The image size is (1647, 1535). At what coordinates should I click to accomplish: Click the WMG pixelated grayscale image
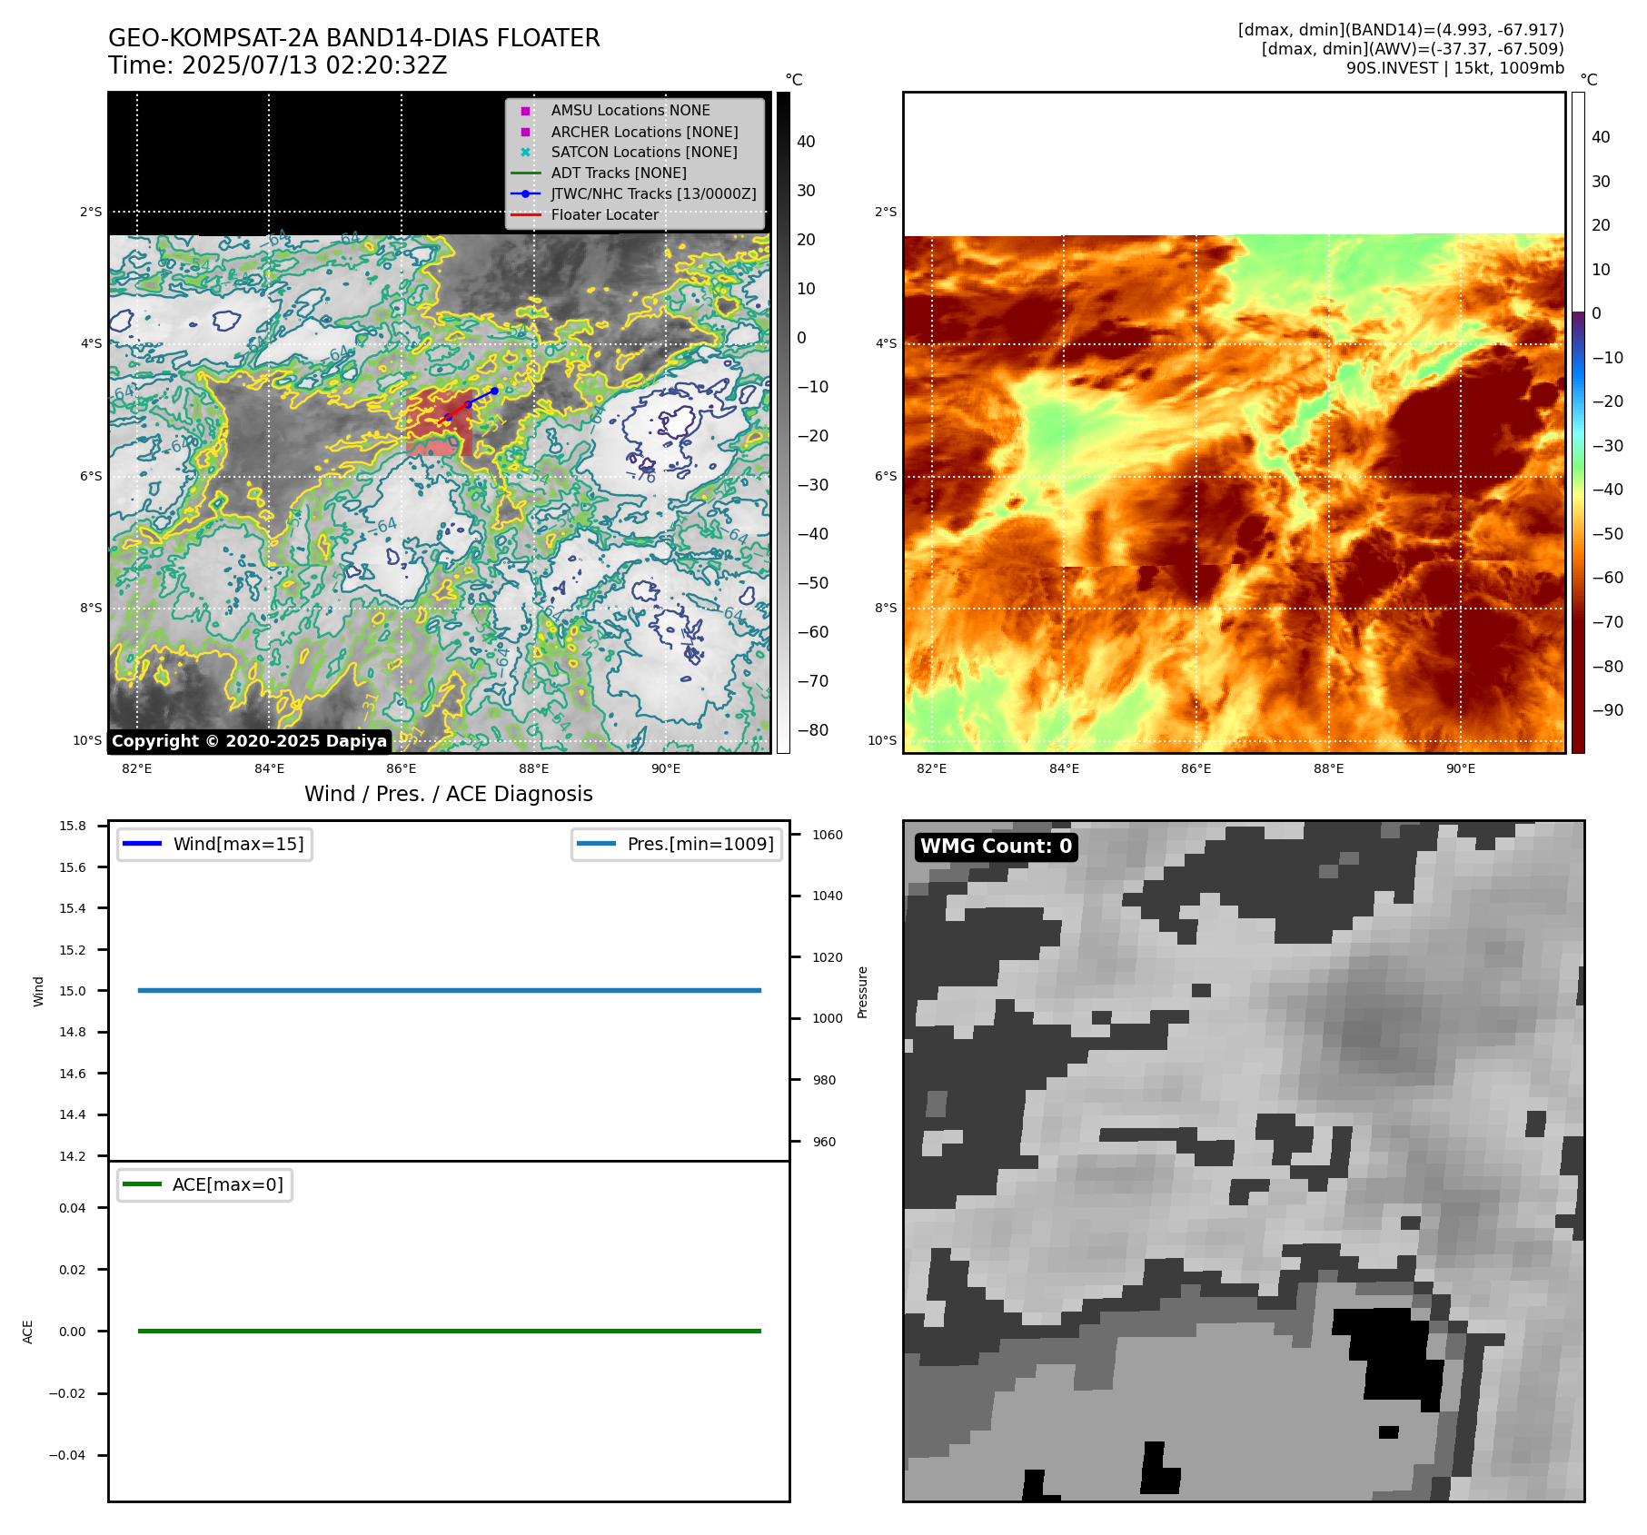pos(1244,1161)
